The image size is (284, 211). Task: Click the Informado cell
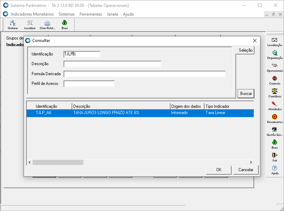point(179,113)
